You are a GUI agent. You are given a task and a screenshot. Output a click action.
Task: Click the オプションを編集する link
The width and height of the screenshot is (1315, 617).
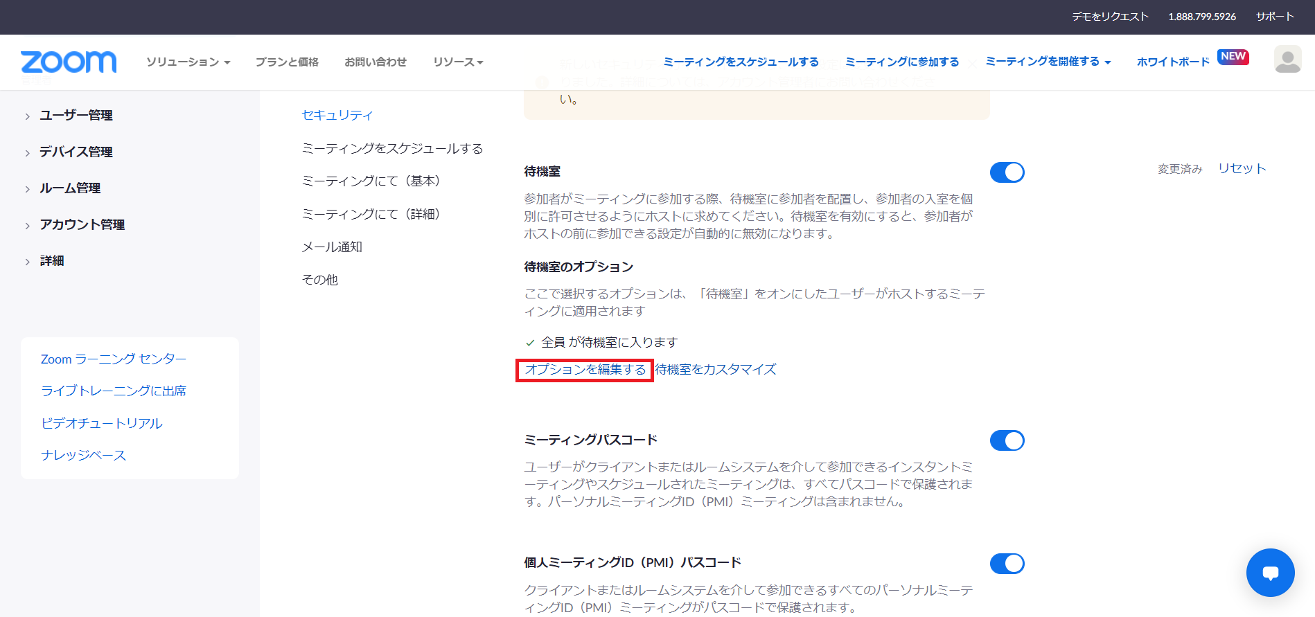pos(585,370)
